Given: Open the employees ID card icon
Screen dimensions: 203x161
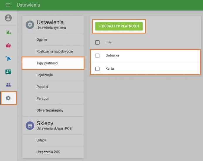Looking at the screenshot, I should click(8, 71).
